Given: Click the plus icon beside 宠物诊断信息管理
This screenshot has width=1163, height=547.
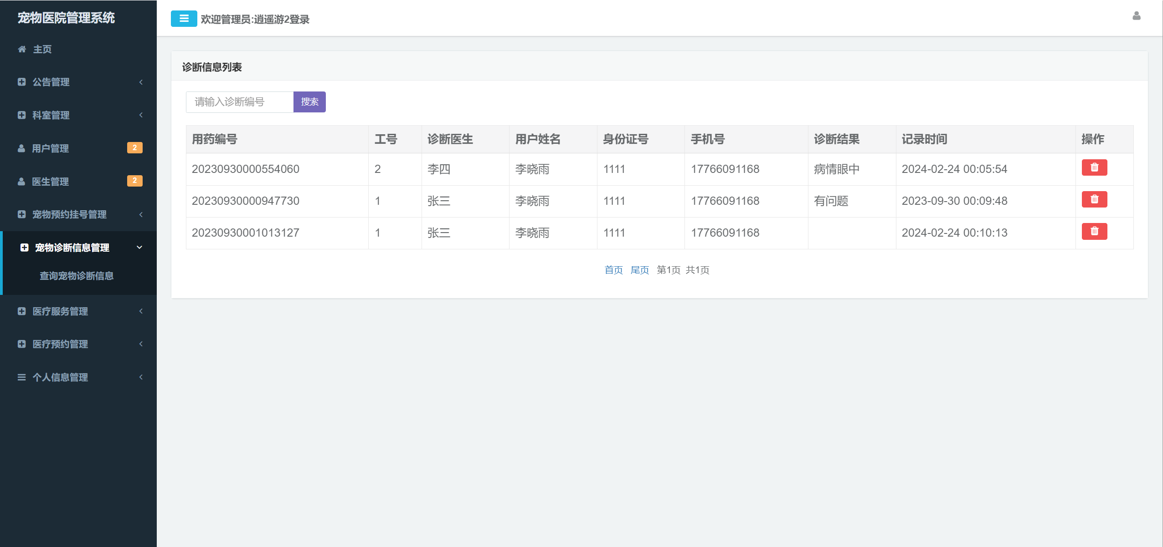Looking at the screenshot, I should 24,248.
